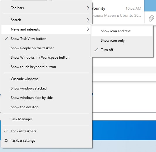Expand the Search submenu chevron
Viewport: 156px width, 152px height.
click(88, 20)
